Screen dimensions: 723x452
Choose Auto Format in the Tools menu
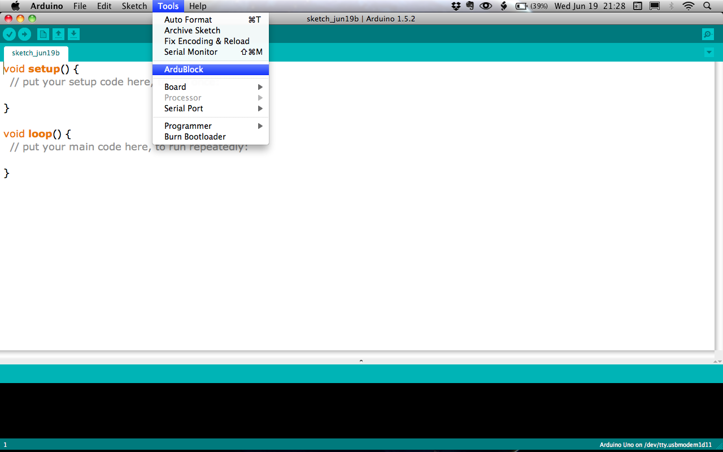click(x=211, y=20)
